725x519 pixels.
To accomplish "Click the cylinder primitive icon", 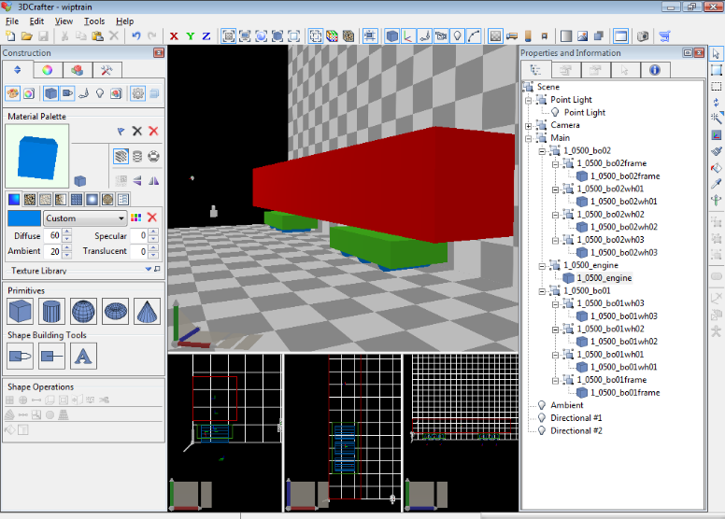I will point(51,311).
